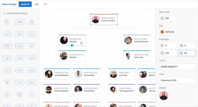198x107 pixels.
Task: Focus the Title field with Henry Bennett
Action: [177, 67]
